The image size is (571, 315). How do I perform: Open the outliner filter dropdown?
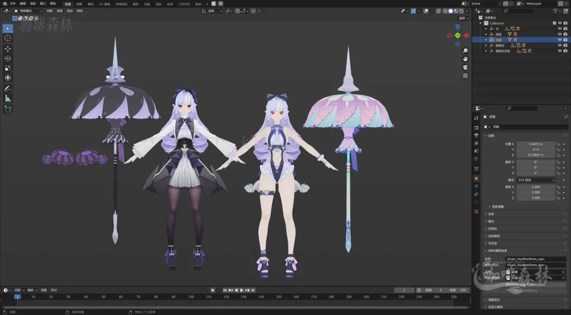[x=557, y=11]
